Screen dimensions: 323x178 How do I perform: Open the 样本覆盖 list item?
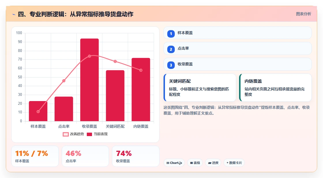pos(238,33)
